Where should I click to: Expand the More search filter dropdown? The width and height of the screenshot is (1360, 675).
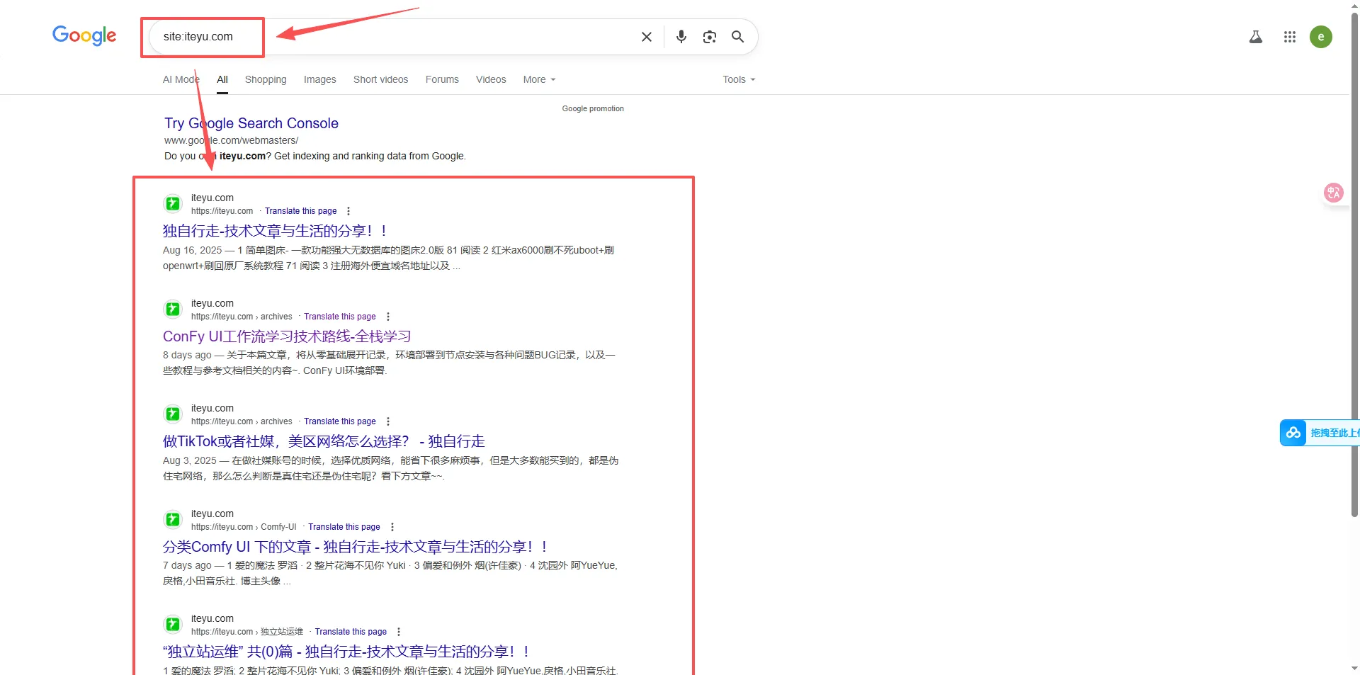point(539,79)
